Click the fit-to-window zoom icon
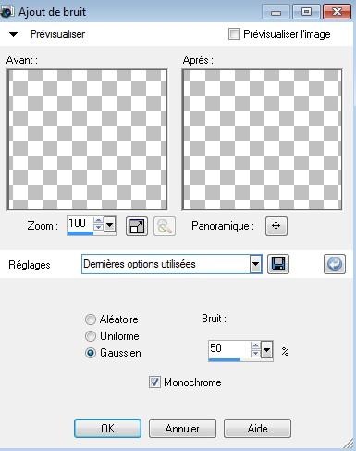This screenshot has height=451, width=356. click(137, 226)
